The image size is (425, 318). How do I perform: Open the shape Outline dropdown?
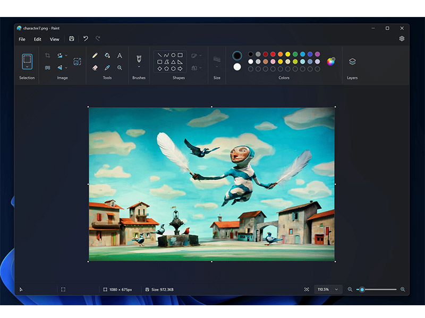(x=197, y=56)
